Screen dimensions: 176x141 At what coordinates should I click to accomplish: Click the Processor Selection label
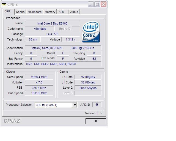[x=19, y=105]
